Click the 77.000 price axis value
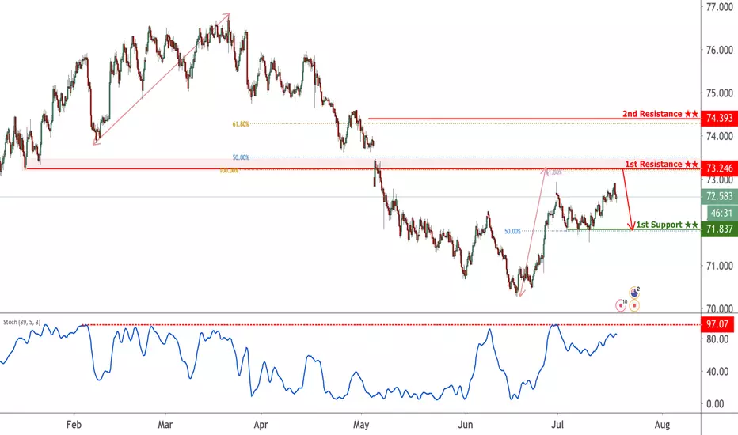Viewport: 738px width, 435px height. click(x=720, y=7)
